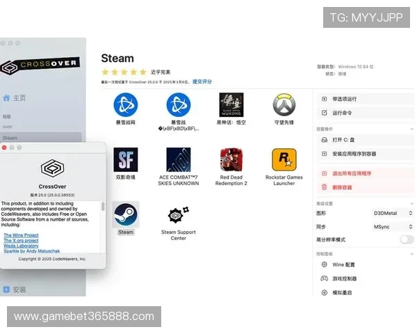Open C: drive via 打开 C: 盘
The width and height of the screenshot is (417, 334).
[x=365, y=140]
